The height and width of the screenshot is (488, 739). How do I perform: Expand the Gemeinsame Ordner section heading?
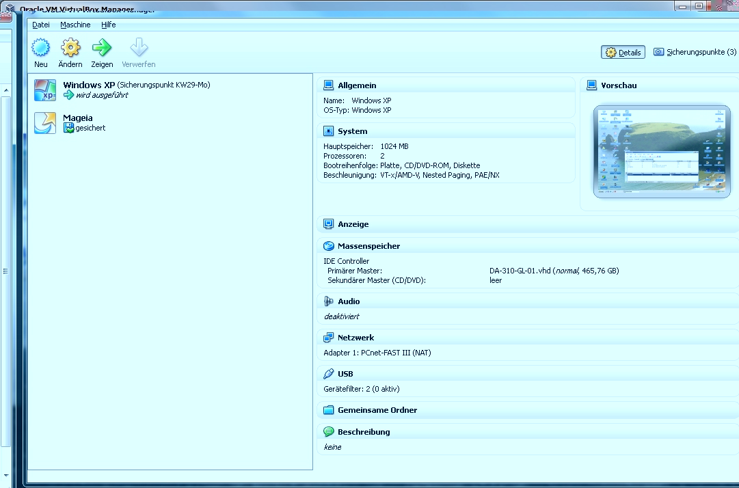point(377,410)
